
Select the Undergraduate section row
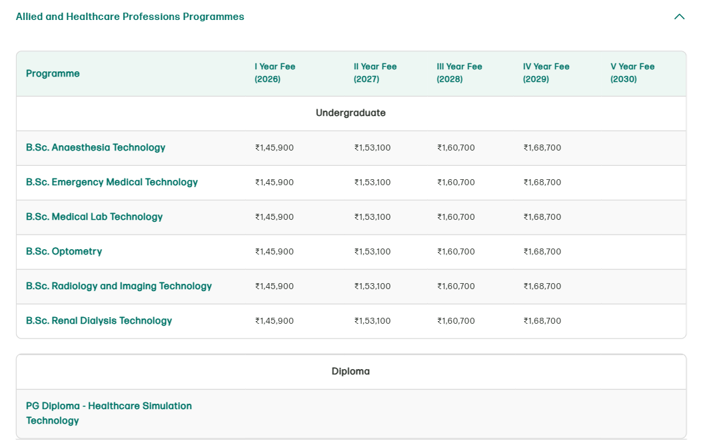pyautogui.click(x=351, y=113)
